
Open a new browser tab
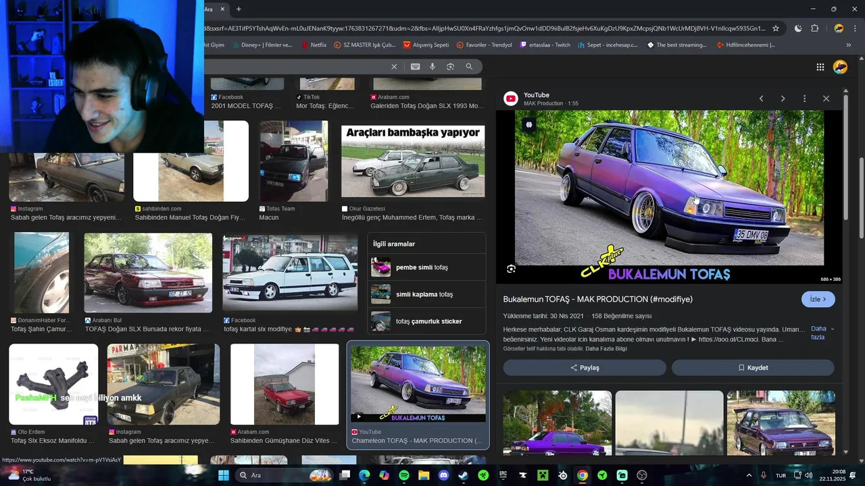click(239, 9)
